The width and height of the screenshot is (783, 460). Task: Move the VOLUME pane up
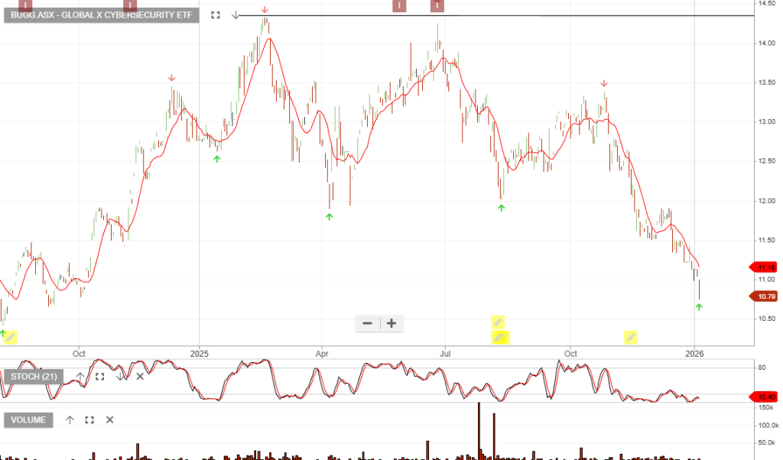70,420
